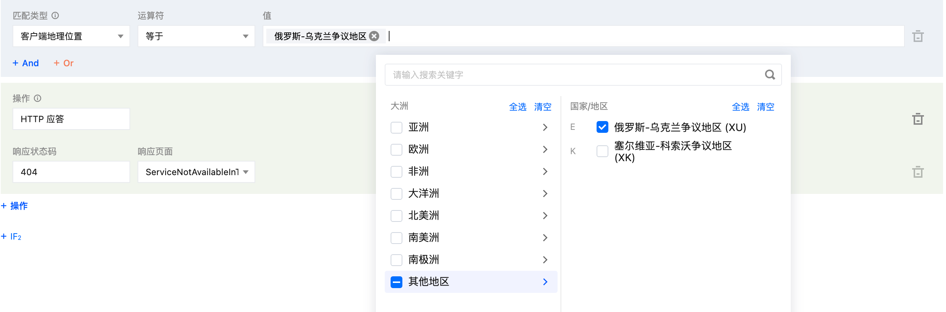Uncheck 俄罗斯-乌克兰争议地区 (XU) checkbox
The width and height of the screenshot is (946, 312).
click(x=602, y=127)
